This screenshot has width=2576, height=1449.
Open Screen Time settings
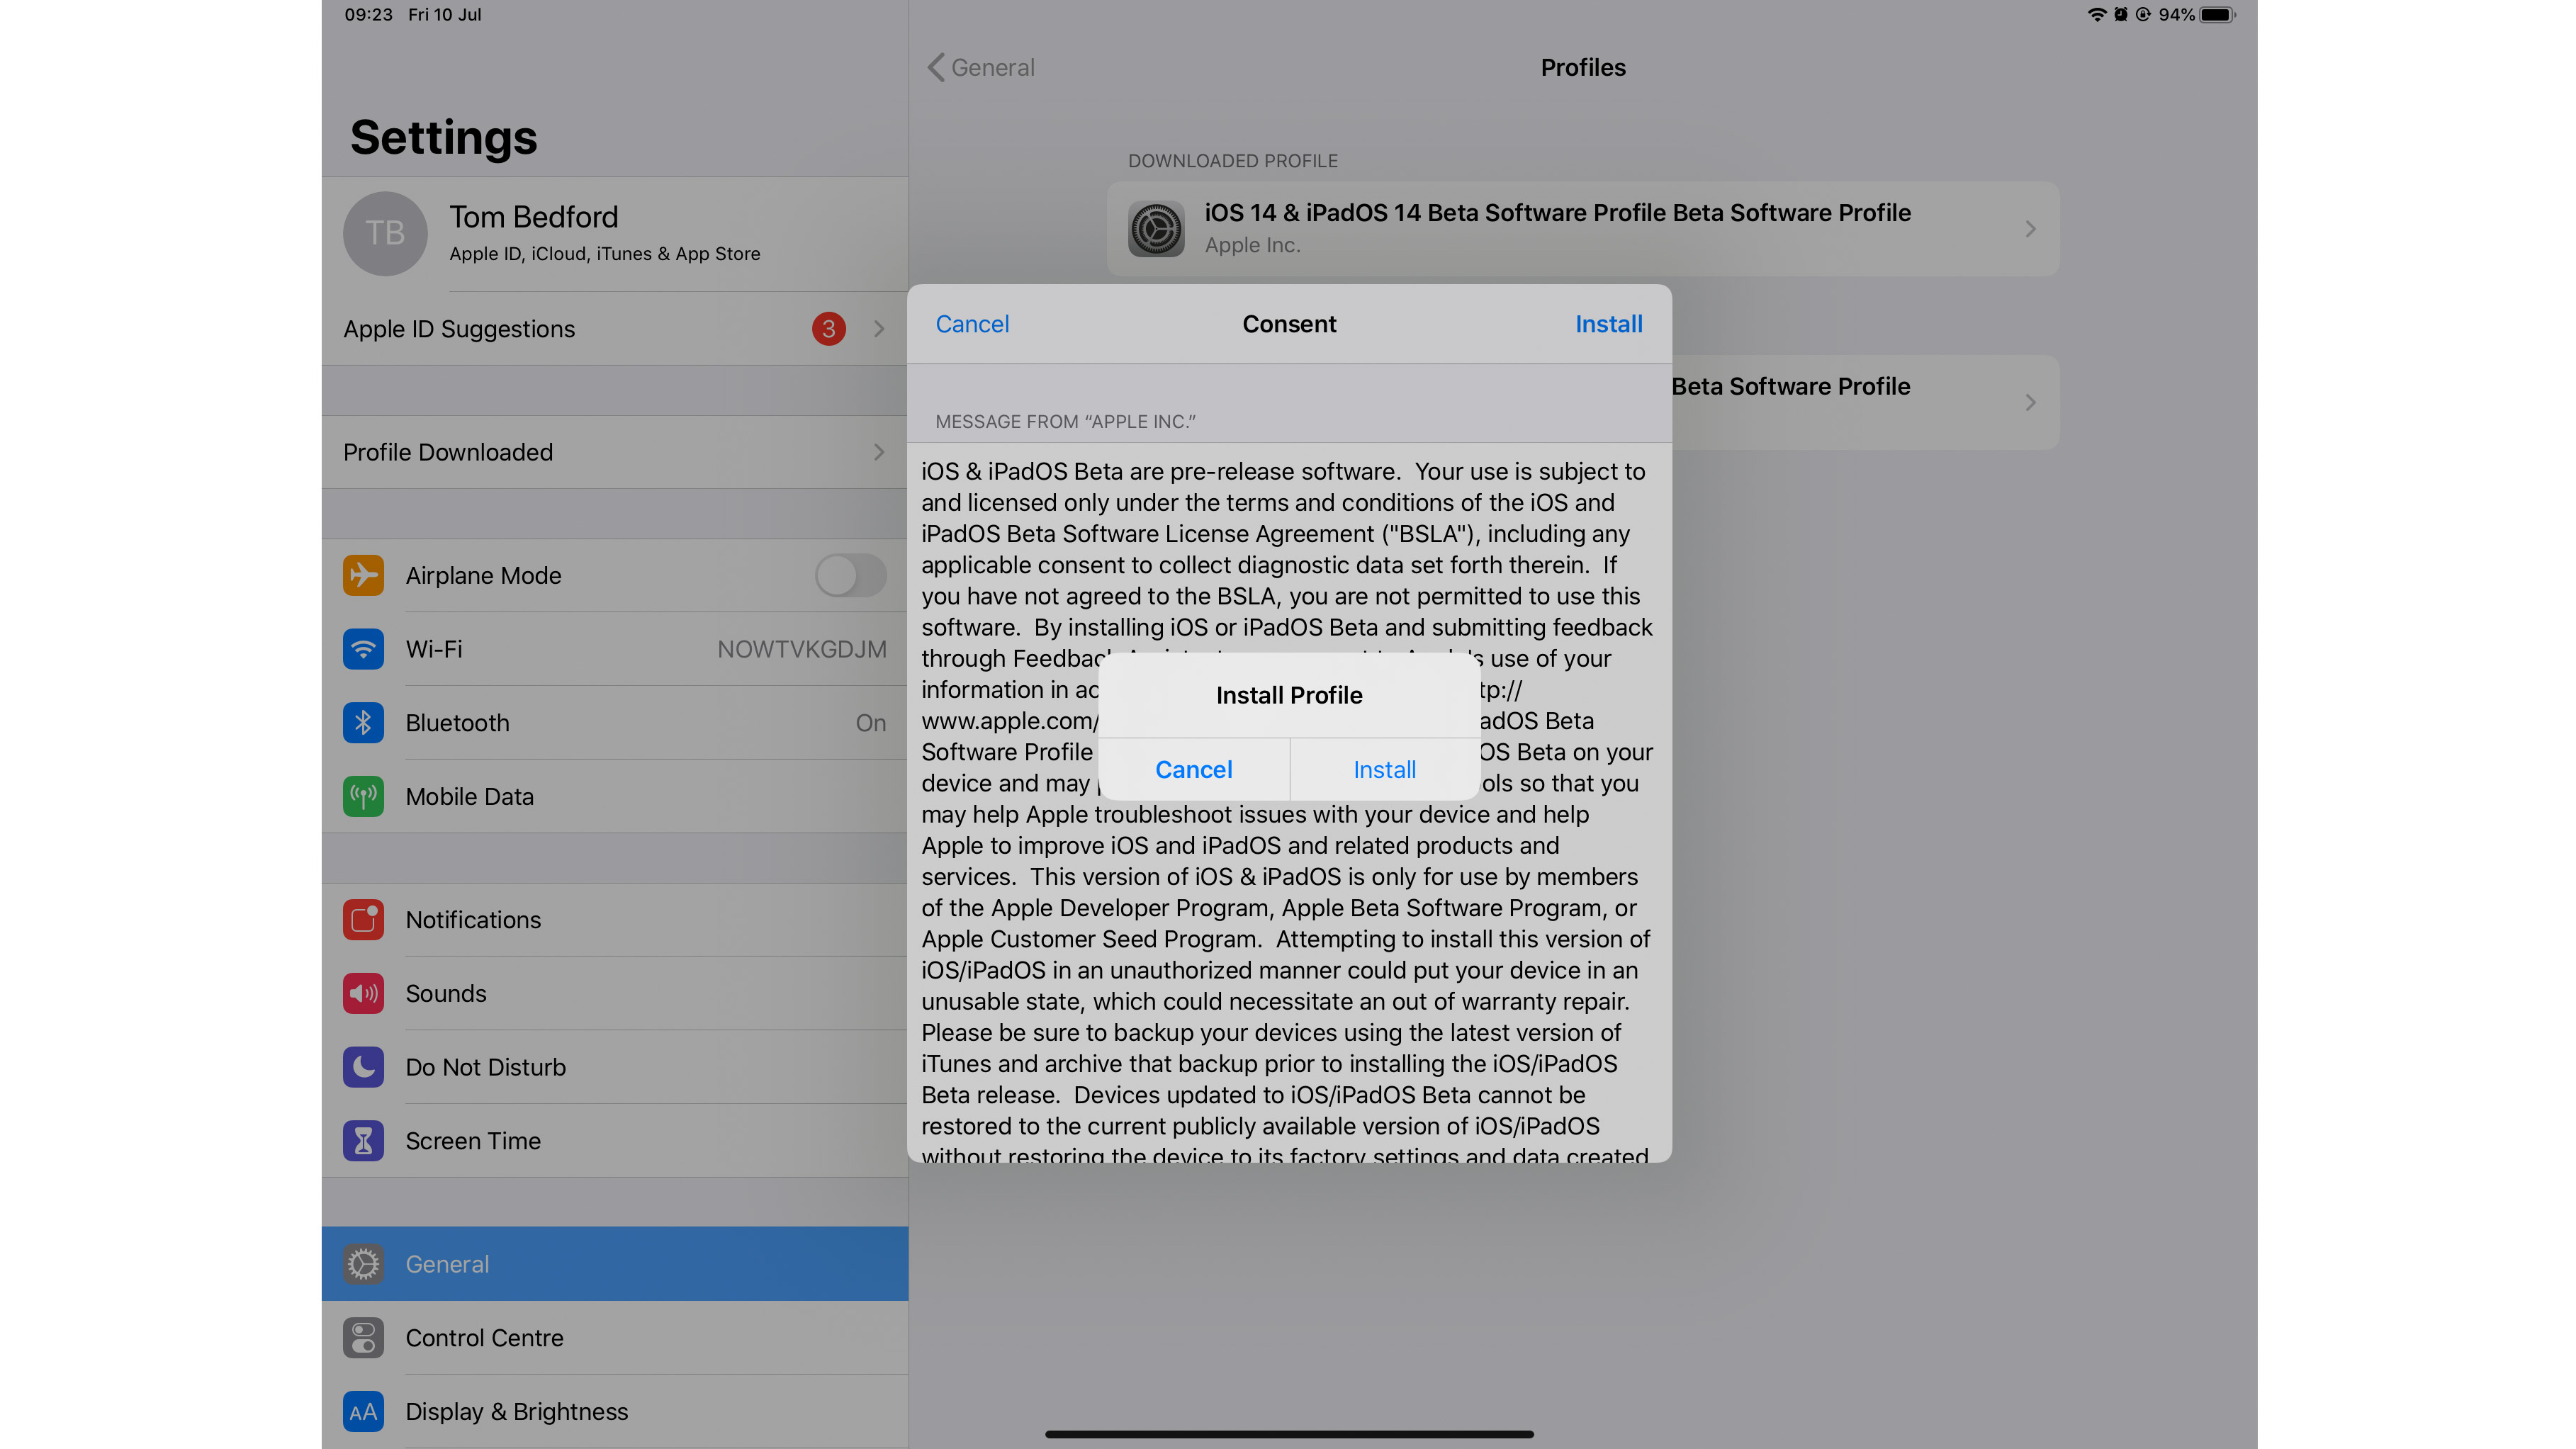pos(614,1141)
